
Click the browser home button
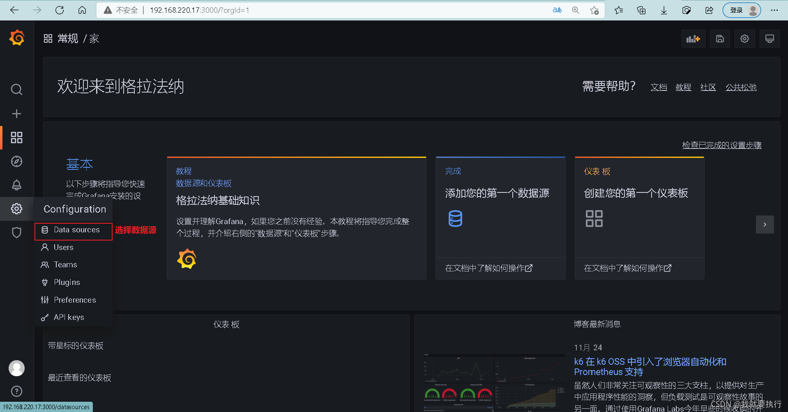[82, 10]
